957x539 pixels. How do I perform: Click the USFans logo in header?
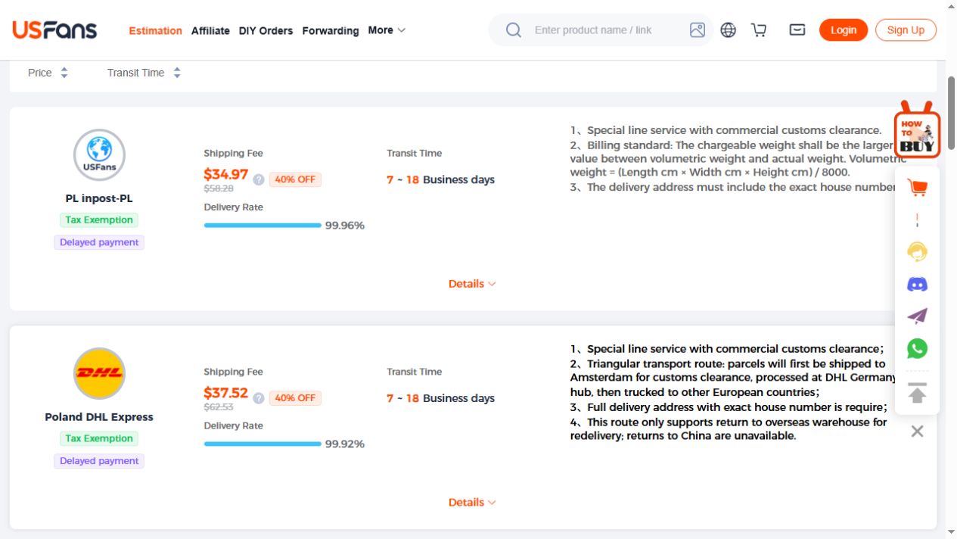[54, 30]
